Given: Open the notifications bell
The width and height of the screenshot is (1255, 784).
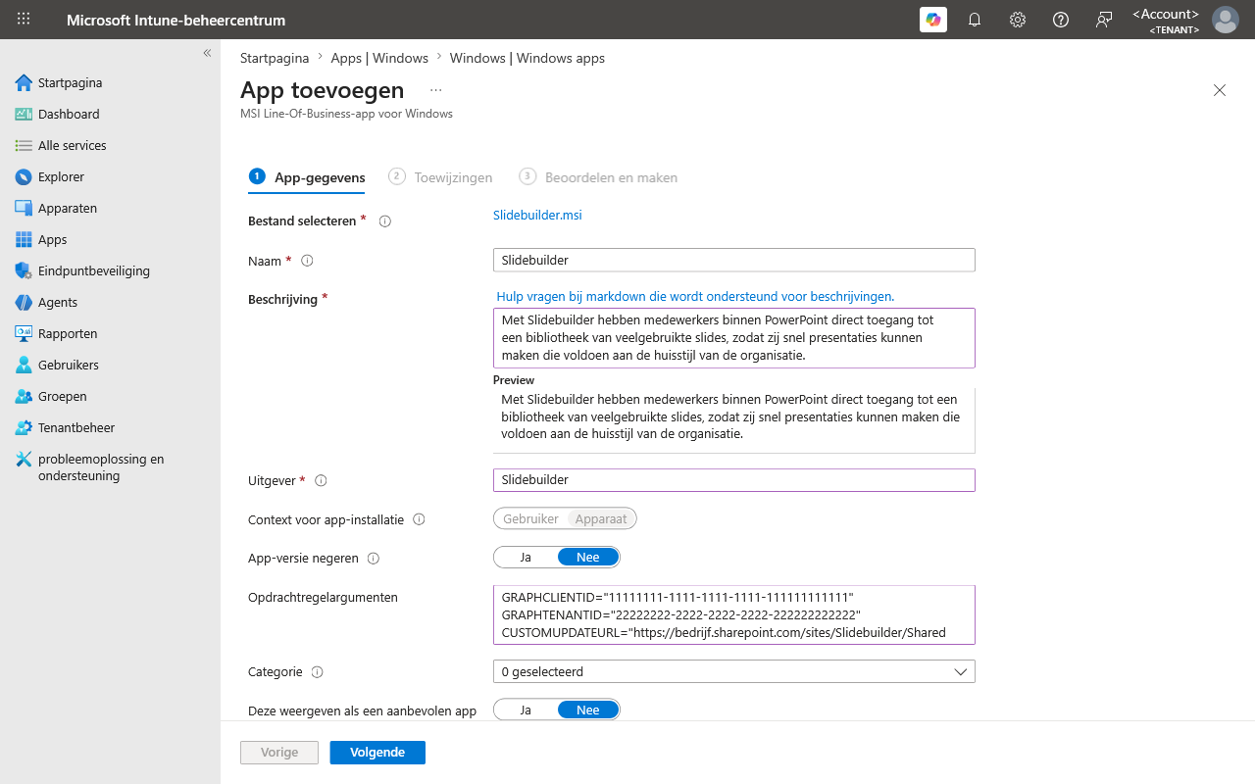Looking at the screenshot, I should 975,20.
